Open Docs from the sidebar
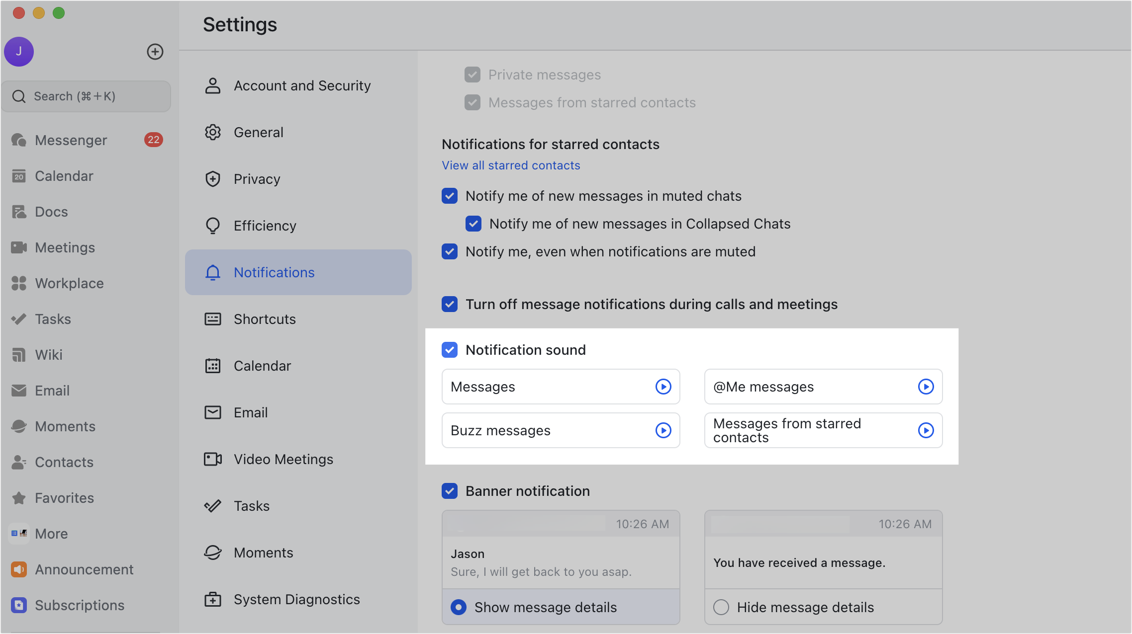The width and height of the screenshot is (1132, 634). click(x=51, y=212)
